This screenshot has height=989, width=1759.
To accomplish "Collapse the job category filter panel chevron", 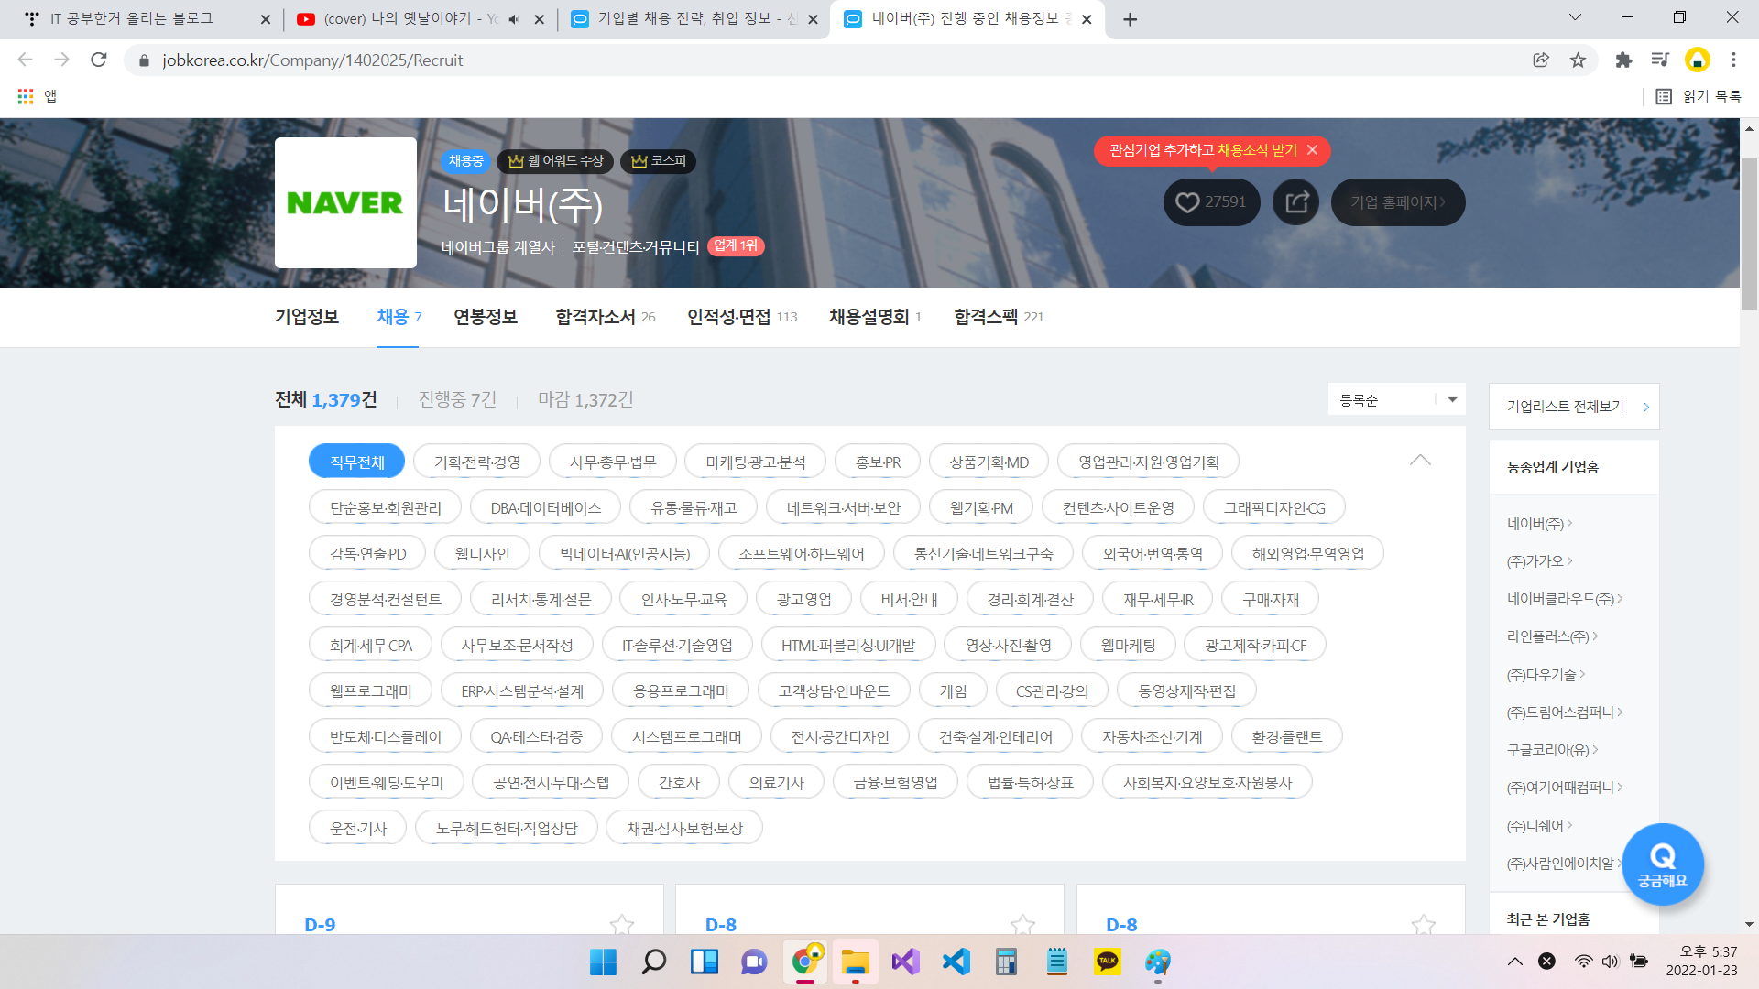I will (x=1420, y=461).
